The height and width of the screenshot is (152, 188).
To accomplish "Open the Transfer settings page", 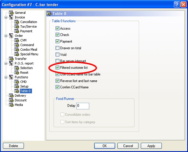I will [20, 59].
